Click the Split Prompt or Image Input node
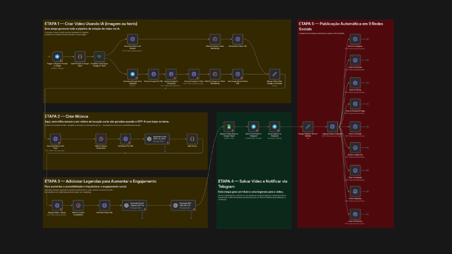This screenshot has height=254, width=452. pyautogui.click(x=80, y=57)
